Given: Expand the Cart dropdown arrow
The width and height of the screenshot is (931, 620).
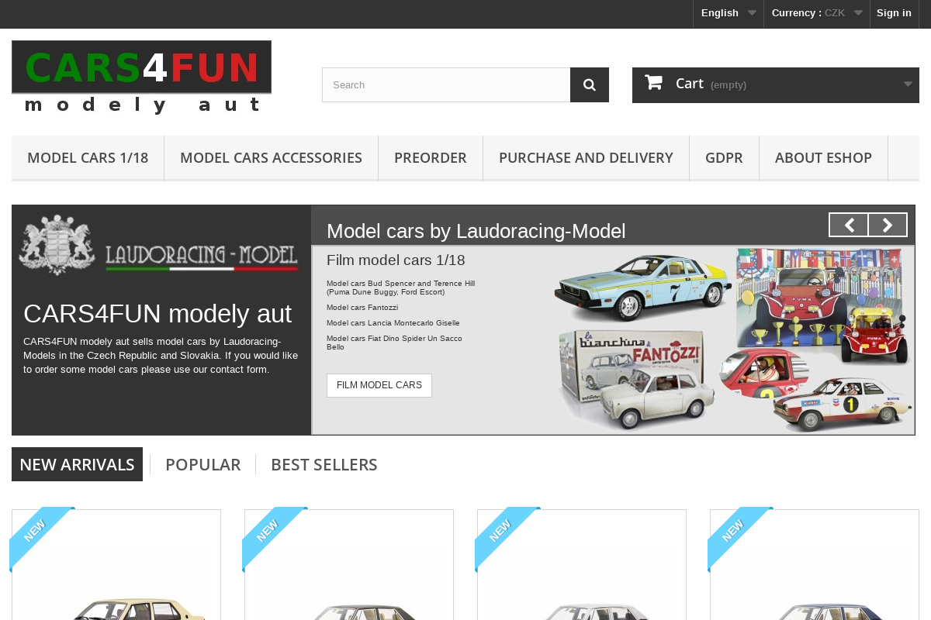Looking at the screenshot, I should (908, 84).
